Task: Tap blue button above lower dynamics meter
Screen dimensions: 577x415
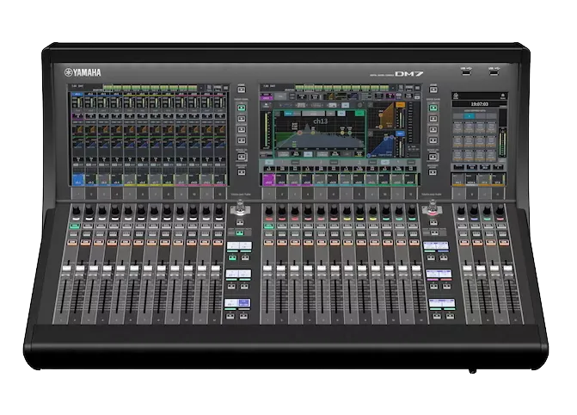Action: click(400, 133)
